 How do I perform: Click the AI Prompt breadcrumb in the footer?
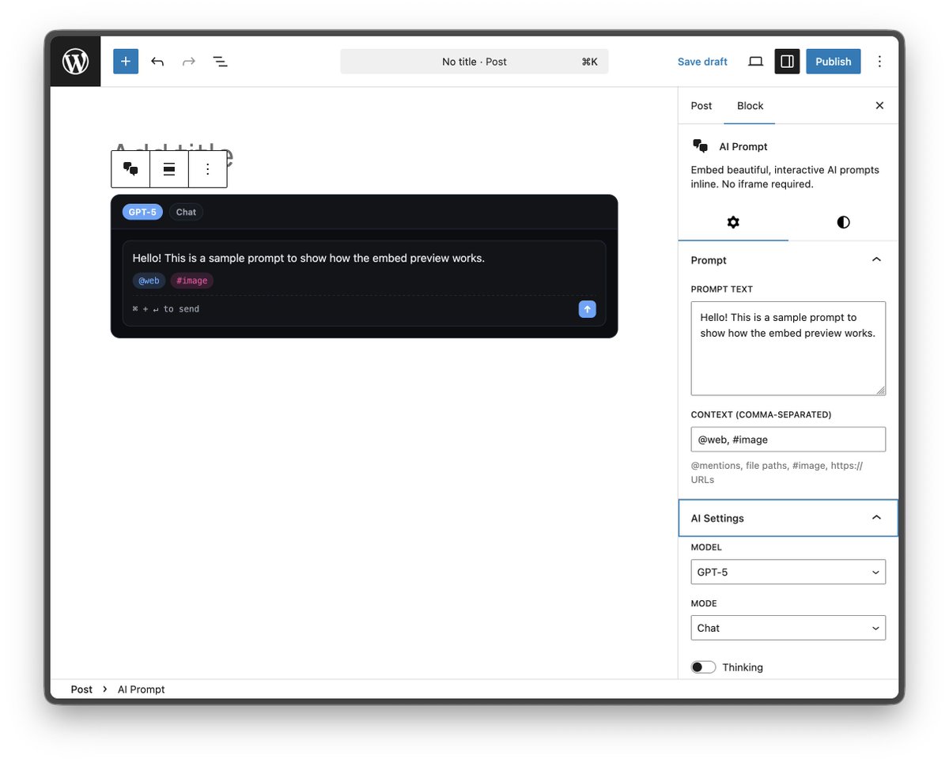point(142,689)
